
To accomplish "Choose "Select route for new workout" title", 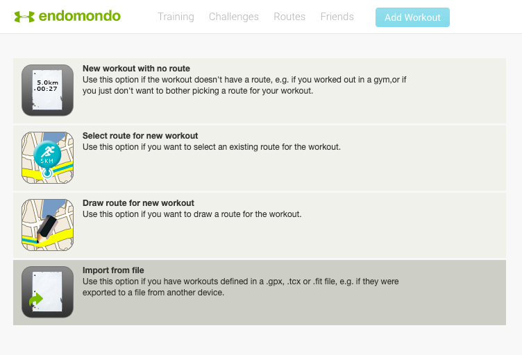I will coord(140,136).
